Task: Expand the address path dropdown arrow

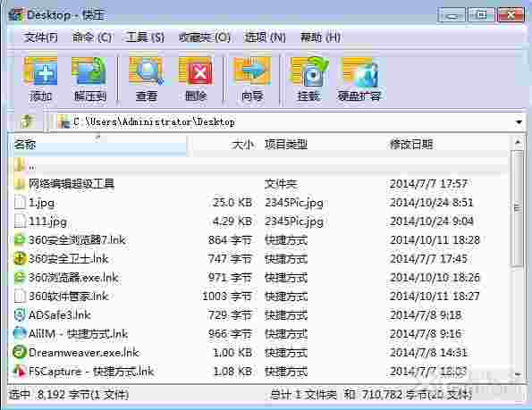Action: 519,122
